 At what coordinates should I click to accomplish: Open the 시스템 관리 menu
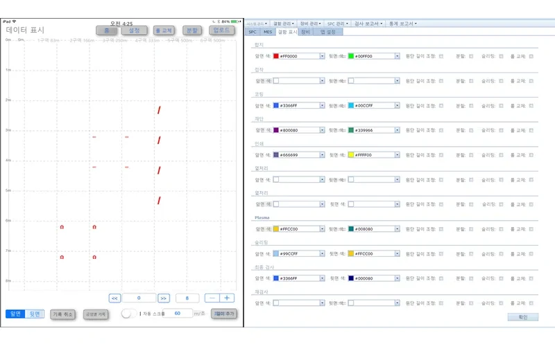pos(257,24)
